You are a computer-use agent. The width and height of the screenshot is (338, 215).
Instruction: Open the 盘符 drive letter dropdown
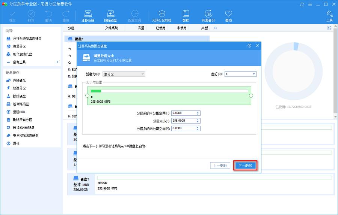(x=240, y=74)
